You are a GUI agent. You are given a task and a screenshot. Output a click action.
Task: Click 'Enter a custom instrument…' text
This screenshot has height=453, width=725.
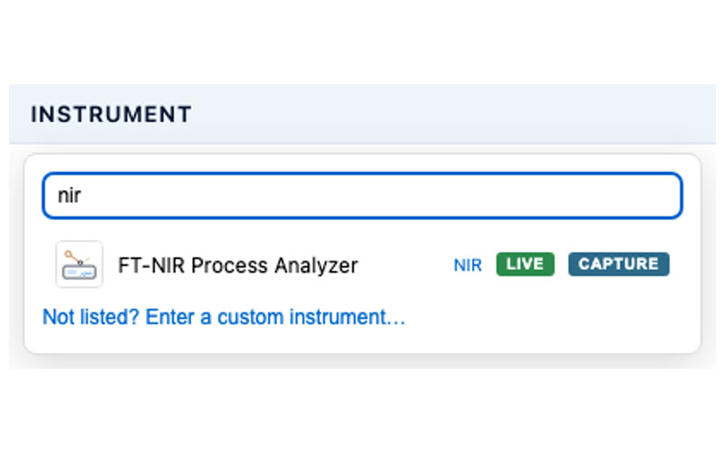[275, 317]
